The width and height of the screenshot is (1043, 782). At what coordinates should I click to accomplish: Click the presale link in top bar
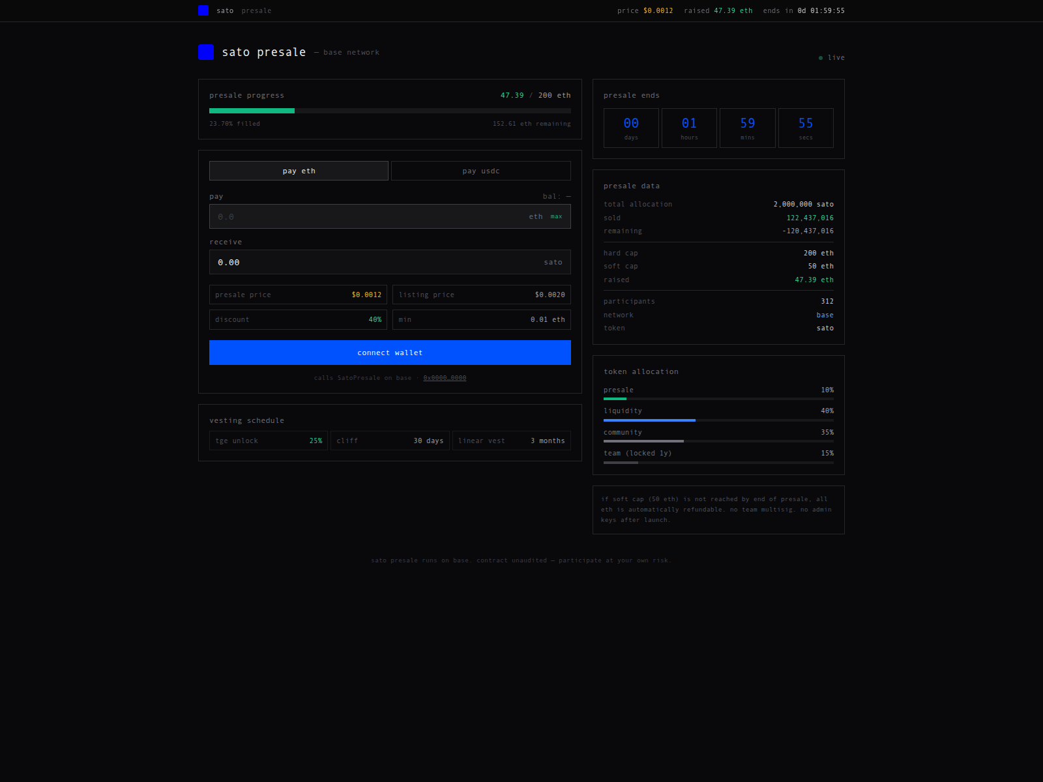point(256,10)
